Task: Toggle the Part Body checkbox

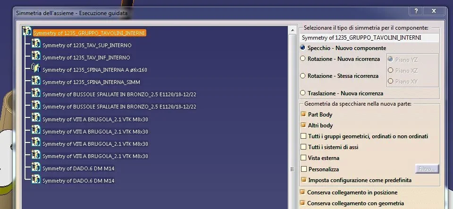Action: coord(303,114)
